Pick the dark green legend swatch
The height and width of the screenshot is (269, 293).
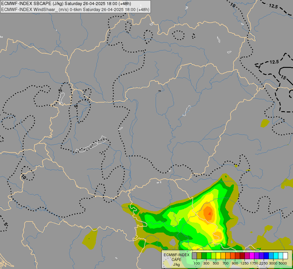click(204, 256)
